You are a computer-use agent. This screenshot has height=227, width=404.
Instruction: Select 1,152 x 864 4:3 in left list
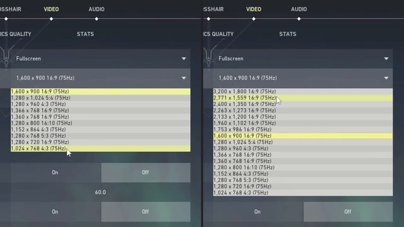[100, 129]
